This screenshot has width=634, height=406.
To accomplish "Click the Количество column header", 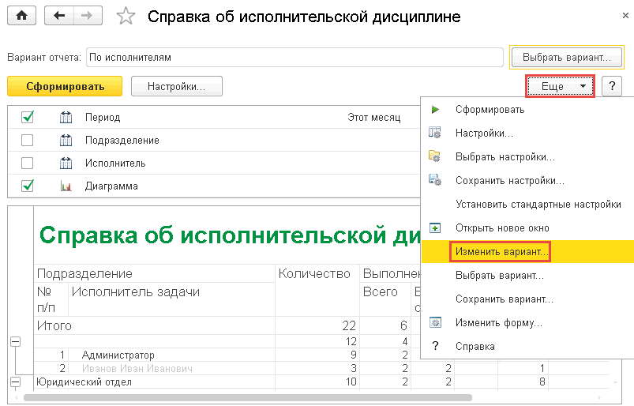I will click(314, 274).
